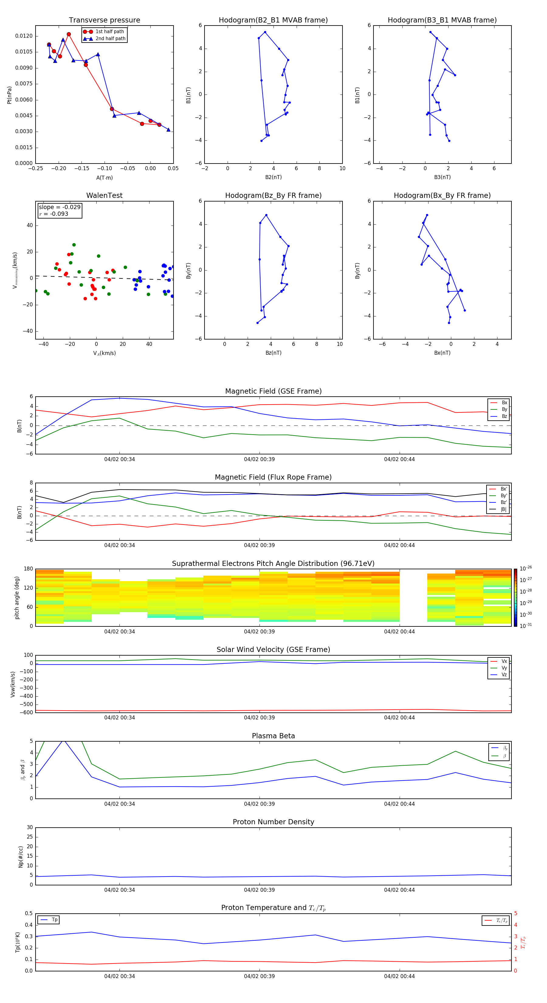The image size is (547, 1003).
Task: Click the 'Vx' legend entry in velocity plot
Action: pyautogui.click(x=499, y=661)
